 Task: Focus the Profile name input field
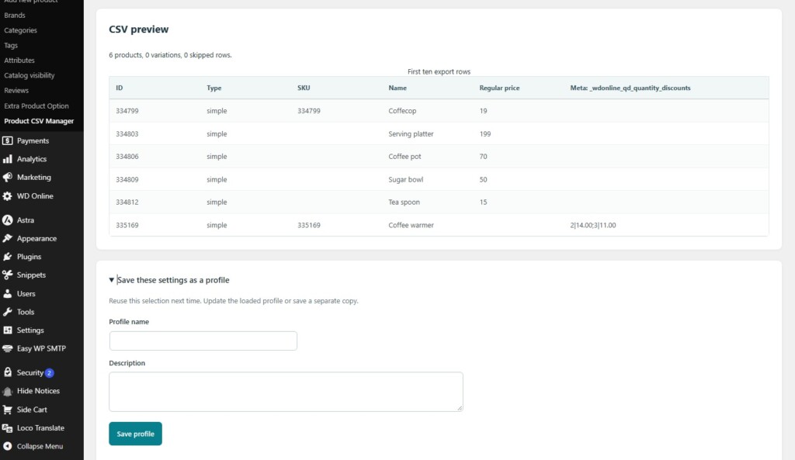[203, 341]
